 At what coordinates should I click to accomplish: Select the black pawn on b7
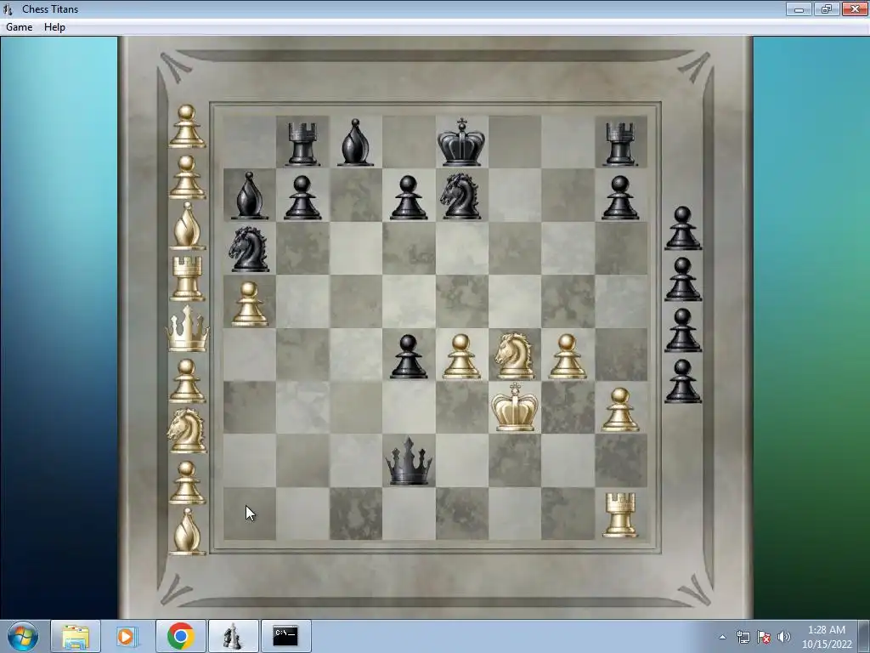[x=302, y=197]
